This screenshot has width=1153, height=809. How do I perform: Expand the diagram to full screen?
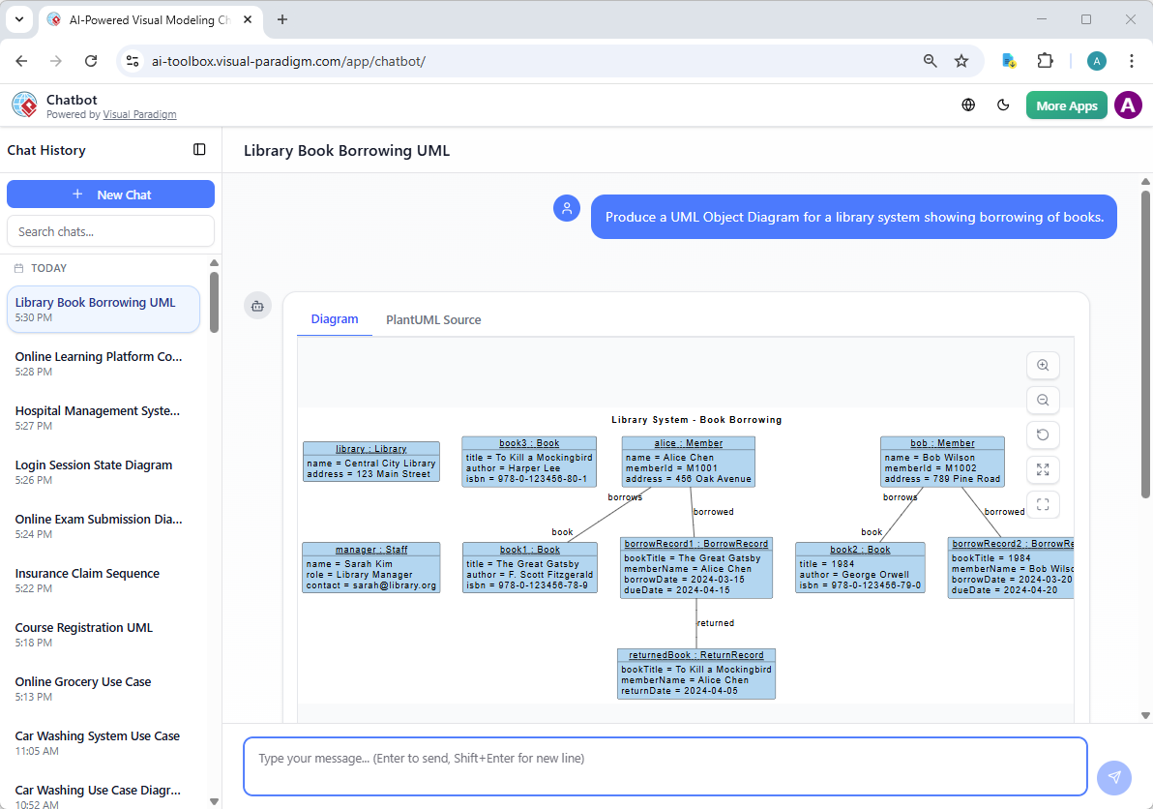coord(1043,469)
